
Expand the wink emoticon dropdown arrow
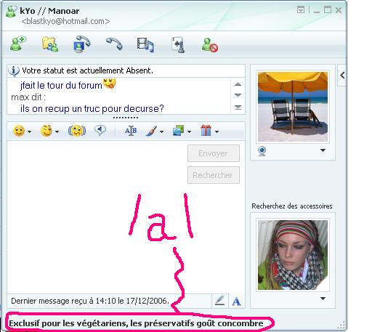pyautogui.click(x=57, y=131)
